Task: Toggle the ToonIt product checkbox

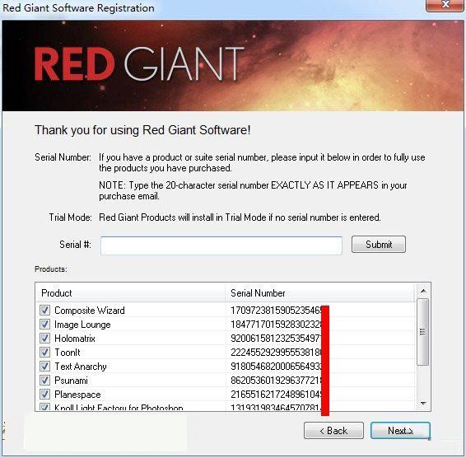Action: (x=44, y=352)
